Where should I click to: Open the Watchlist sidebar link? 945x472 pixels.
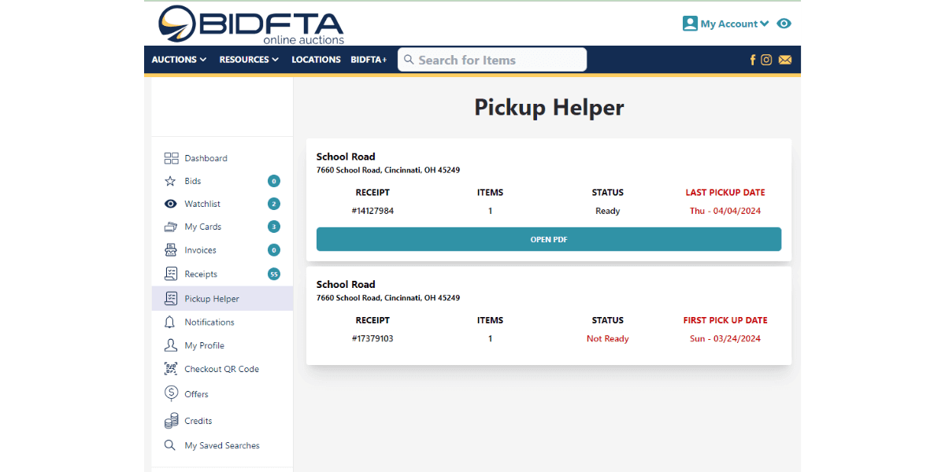[202, 204]
